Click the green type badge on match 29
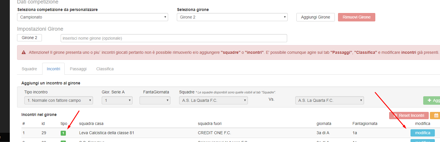 coord(63,133)
